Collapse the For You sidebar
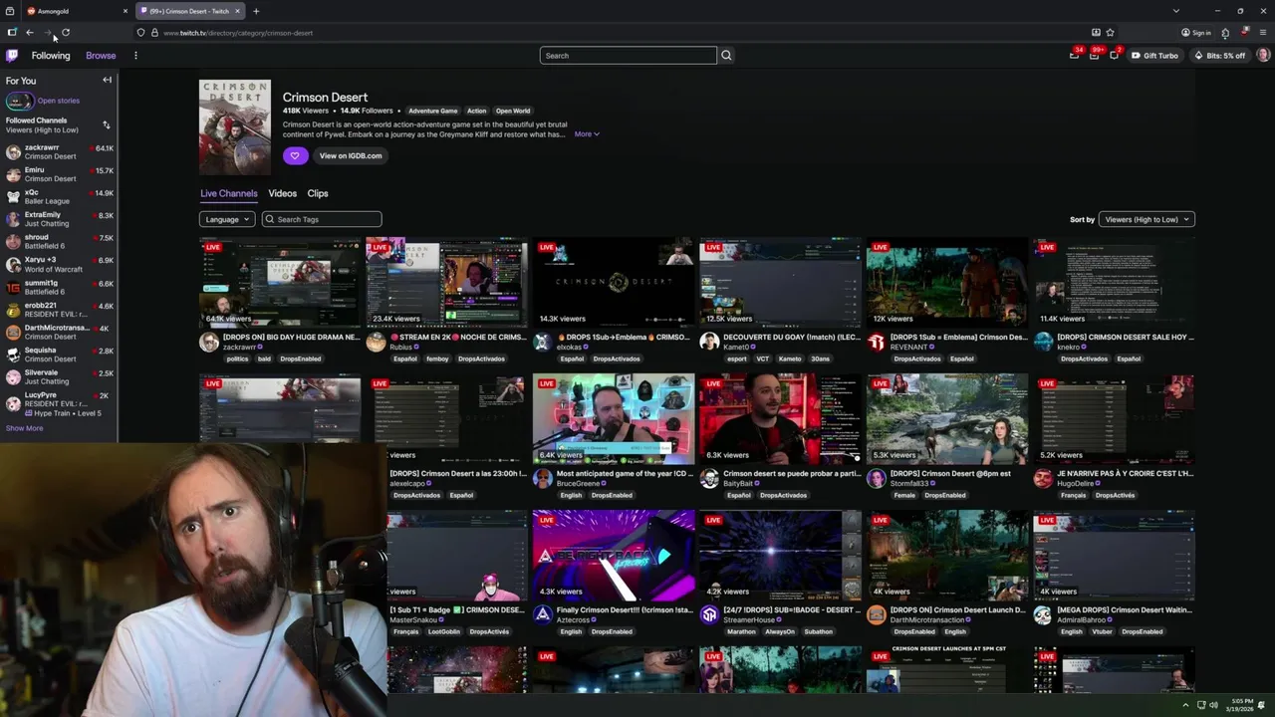Screen dimensions: 1275x717 click(x=107, y=81)
